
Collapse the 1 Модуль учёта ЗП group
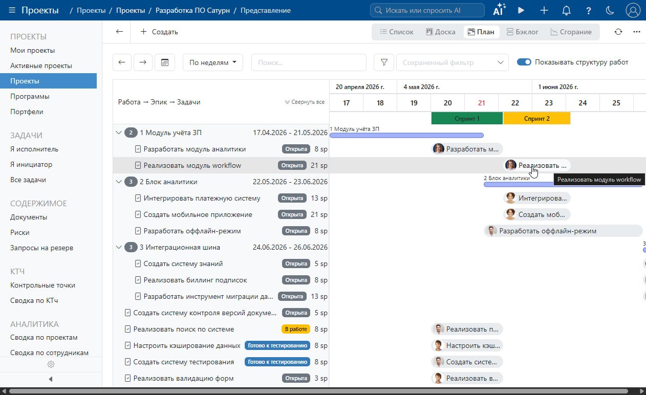(119, 133)
